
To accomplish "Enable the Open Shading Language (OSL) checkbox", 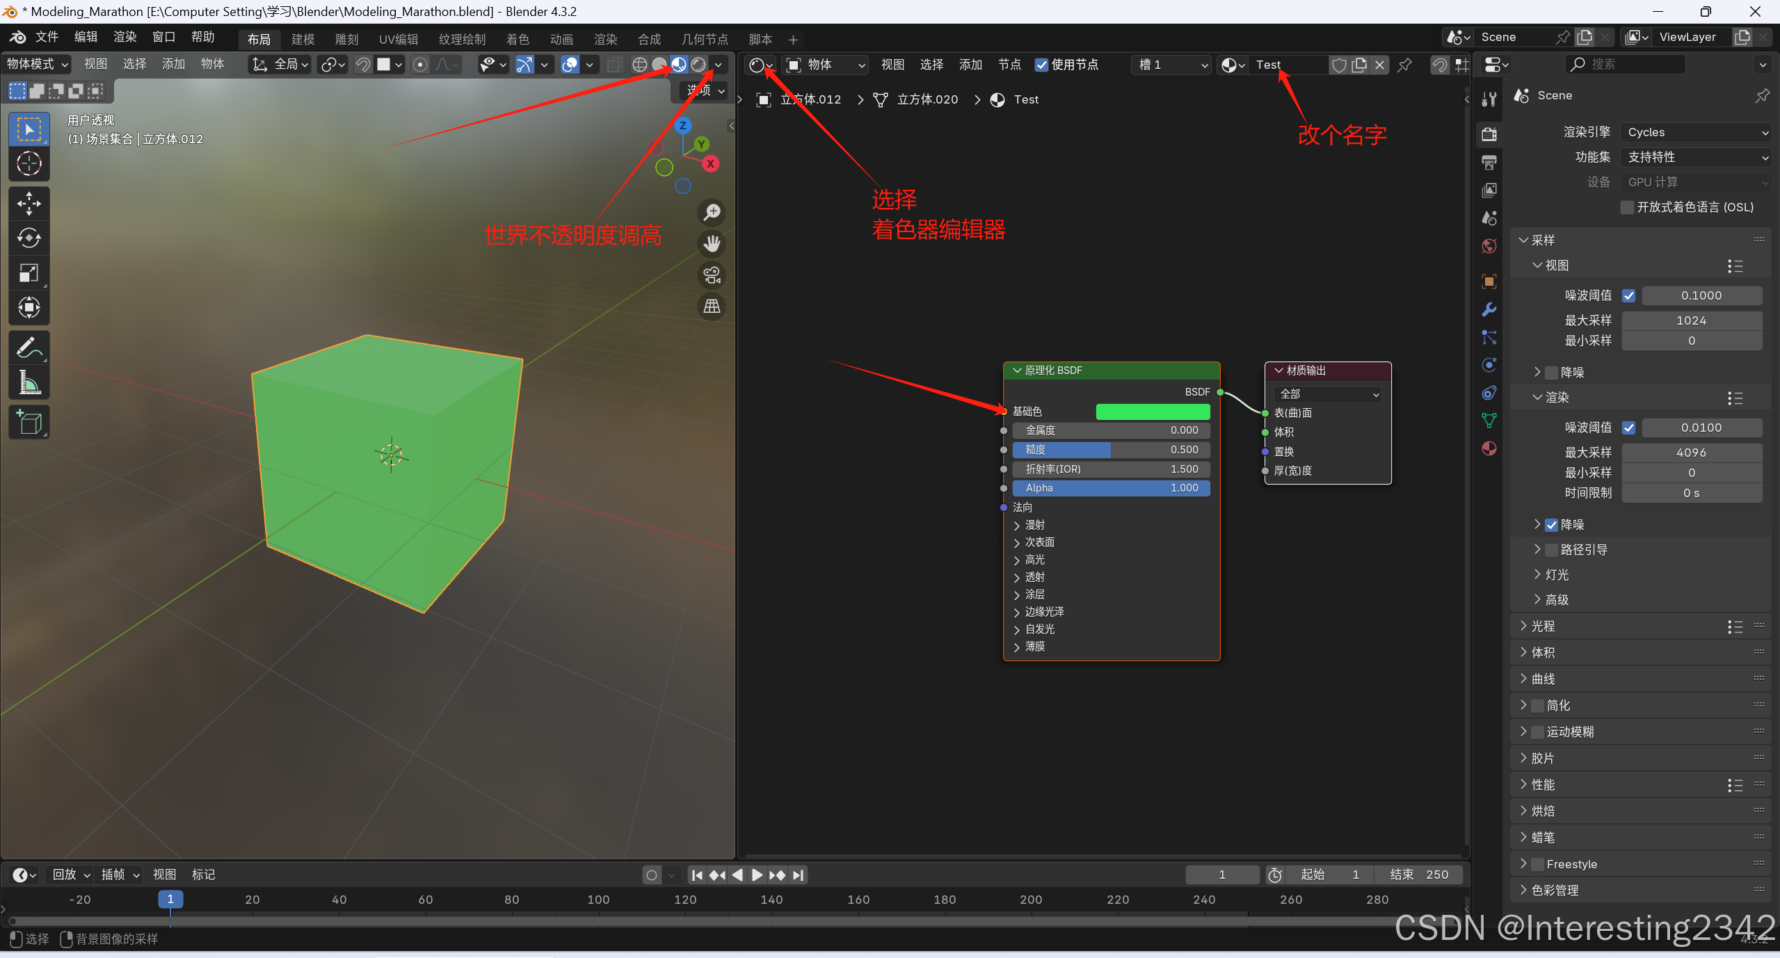I will (1627, 207).
